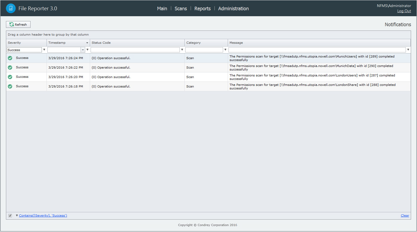Disable the active Severity filter checkbox
The image size is (417, 232).
[10, 216]
